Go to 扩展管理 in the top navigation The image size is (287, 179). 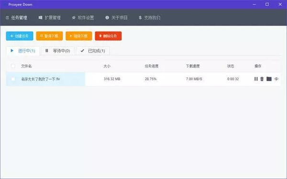(x=50, y=18)
